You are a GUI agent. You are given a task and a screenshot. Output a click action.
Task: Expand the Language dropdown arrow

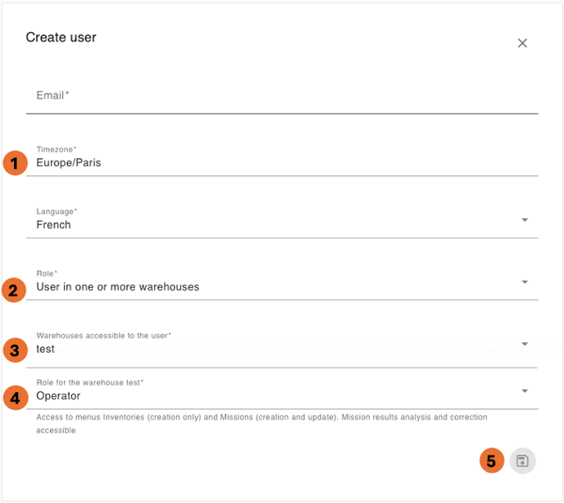click(x=525, y=220)
